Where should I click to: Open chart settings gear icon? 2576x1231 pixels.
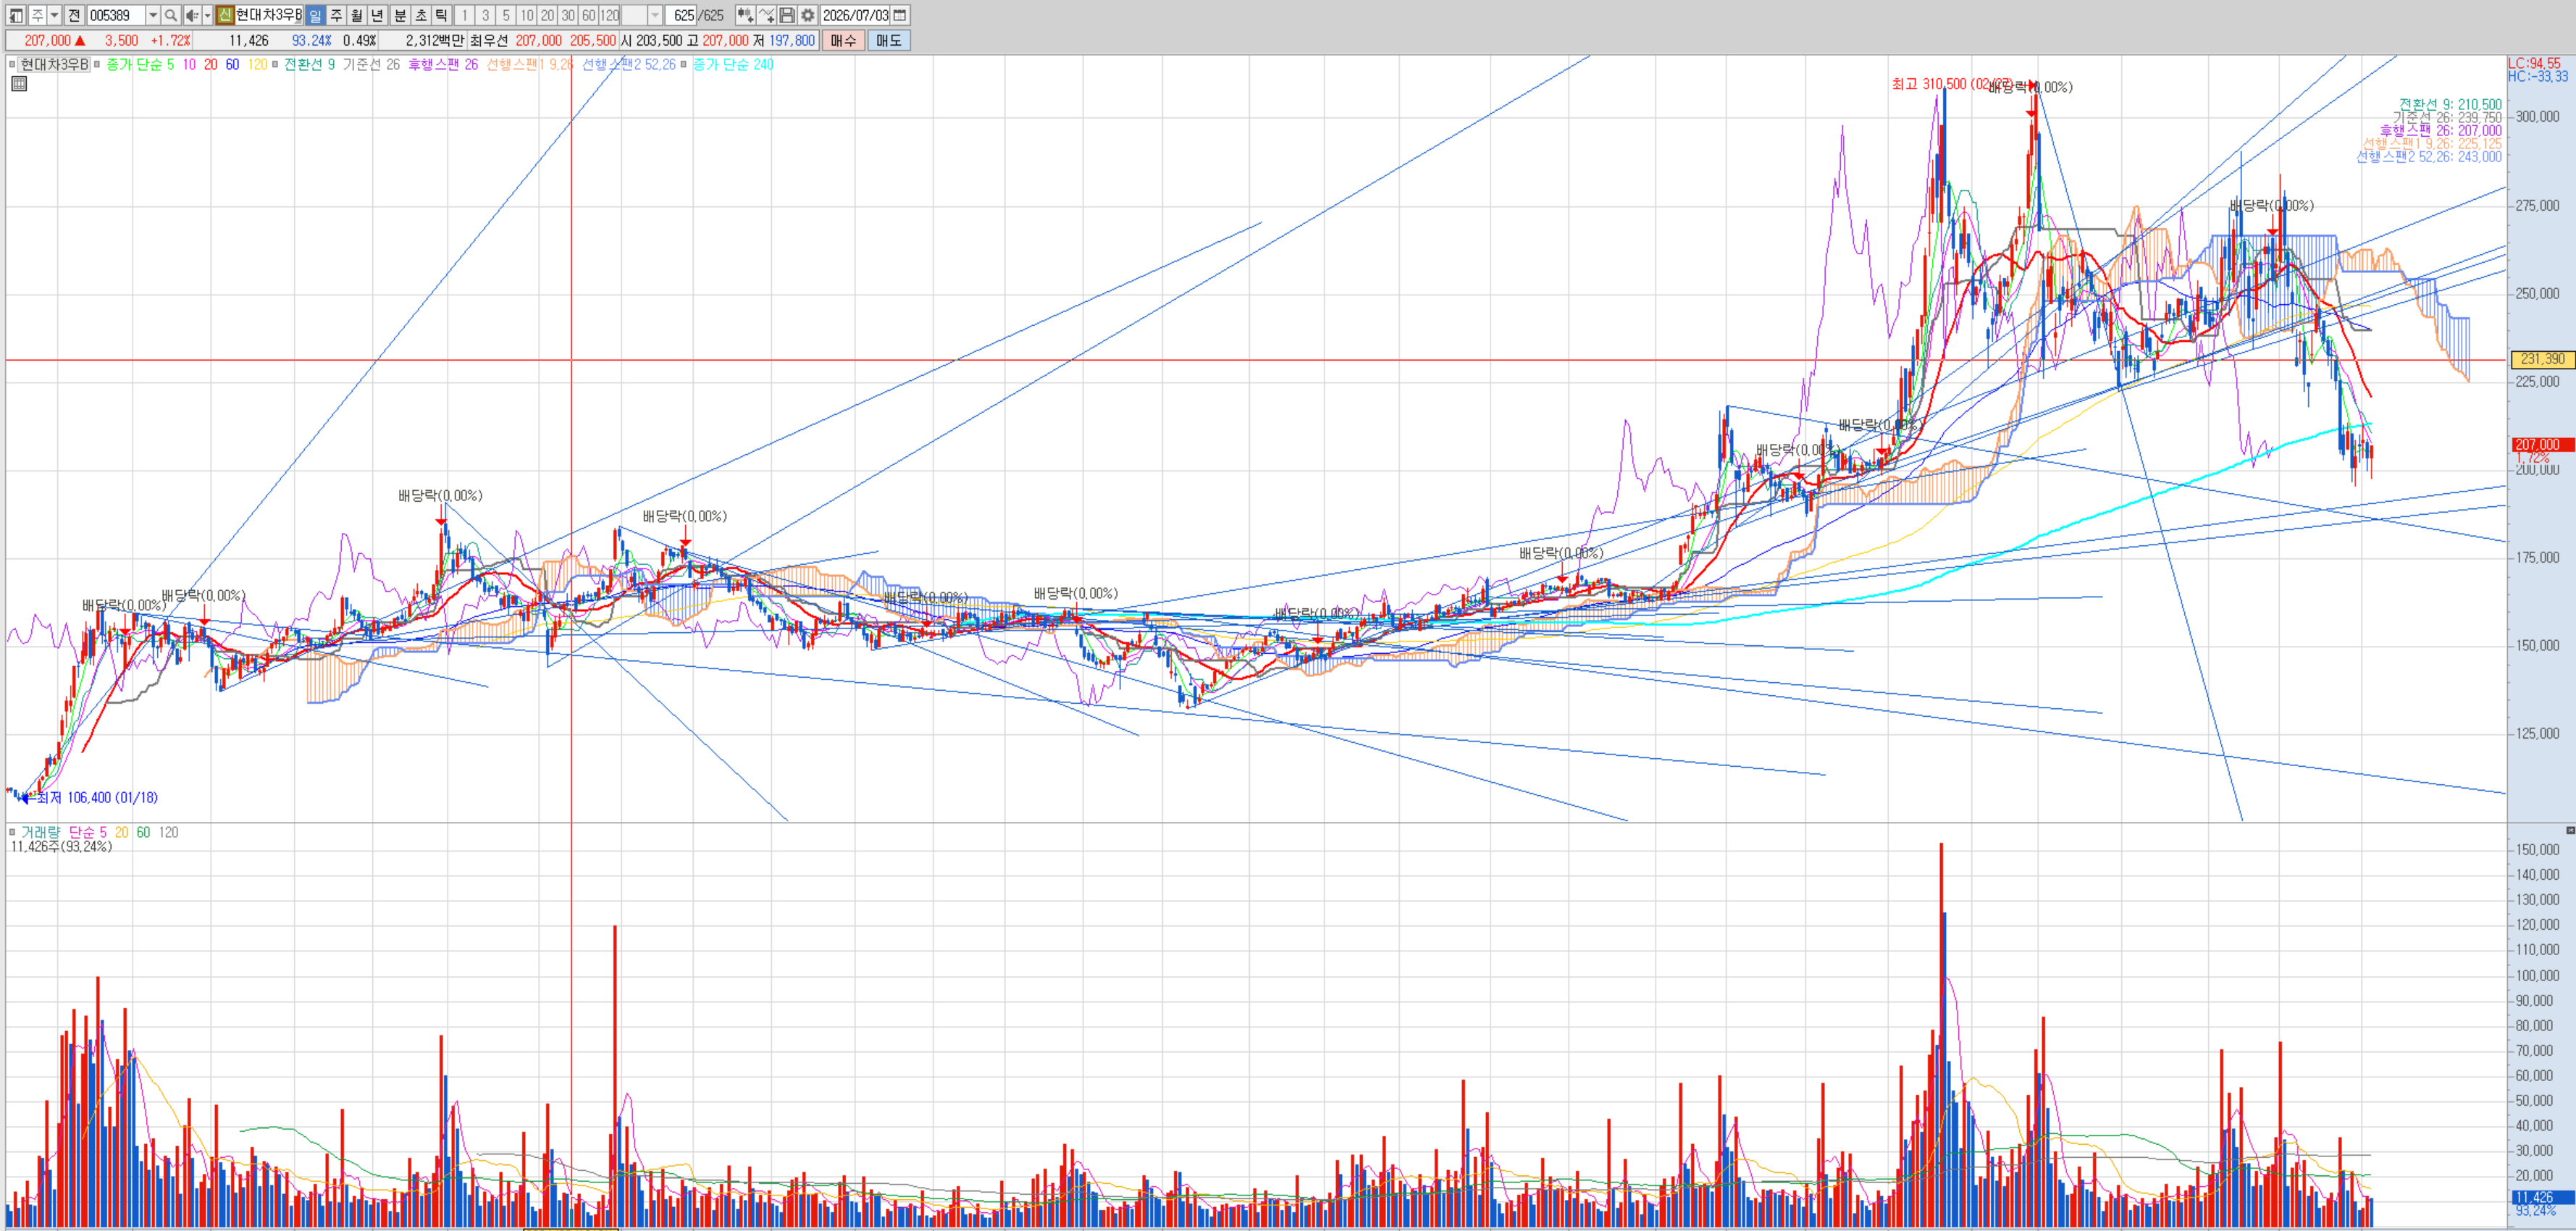(x=808, y=15)
